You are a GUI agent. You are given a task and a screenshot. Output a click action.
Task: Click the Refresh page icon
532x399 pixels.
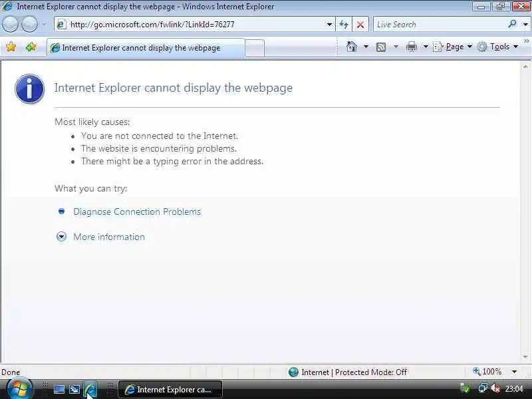pos(344,25)
